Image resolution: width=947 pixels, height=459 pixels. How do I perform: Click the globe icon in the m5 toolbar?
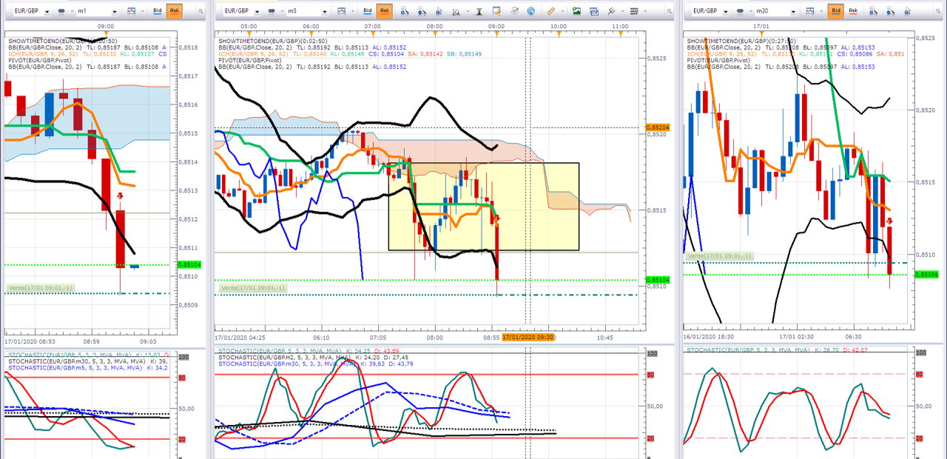[532, 12]
